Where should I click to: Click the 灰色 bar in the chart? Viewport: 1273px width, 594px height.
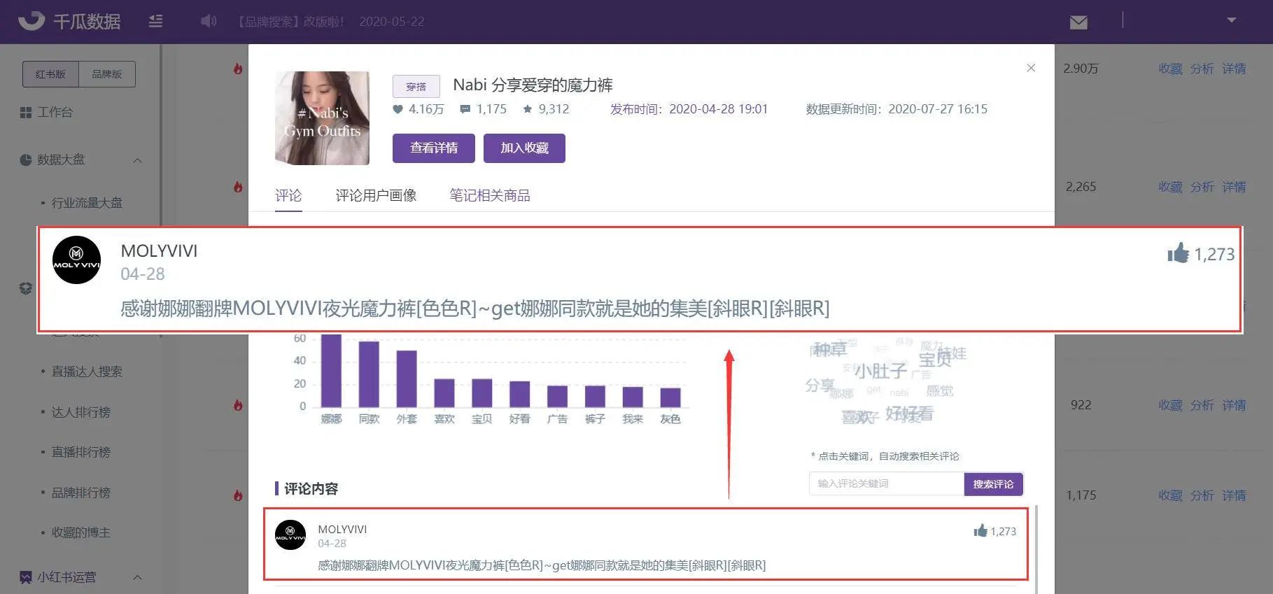click(x=670, y=397)
